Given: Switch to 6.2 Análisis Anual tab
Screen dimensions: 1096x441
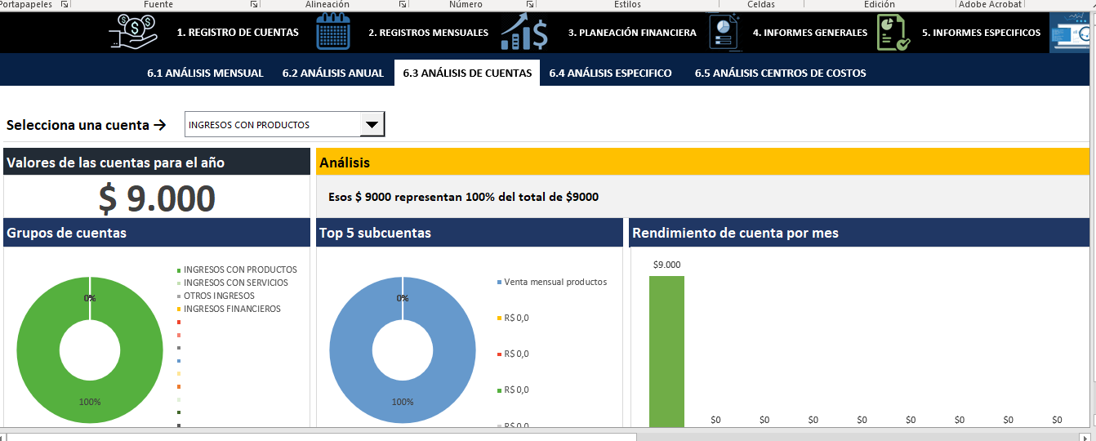Looking at the screenshot, I should pyautogui.click(x=333, y=73).
